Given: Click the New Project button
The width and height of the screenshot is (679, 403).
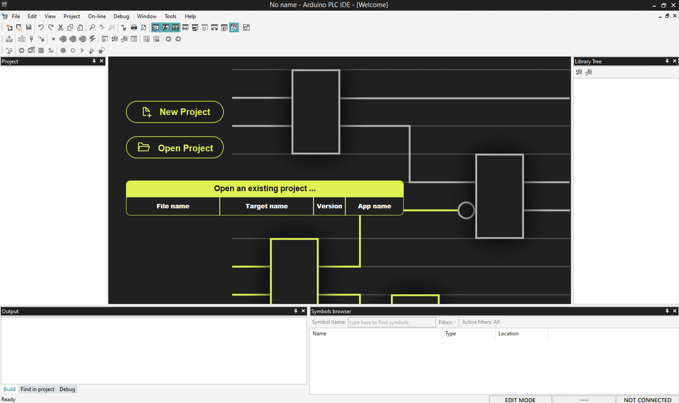Looking at the screenshot, I should click(175, 112).
